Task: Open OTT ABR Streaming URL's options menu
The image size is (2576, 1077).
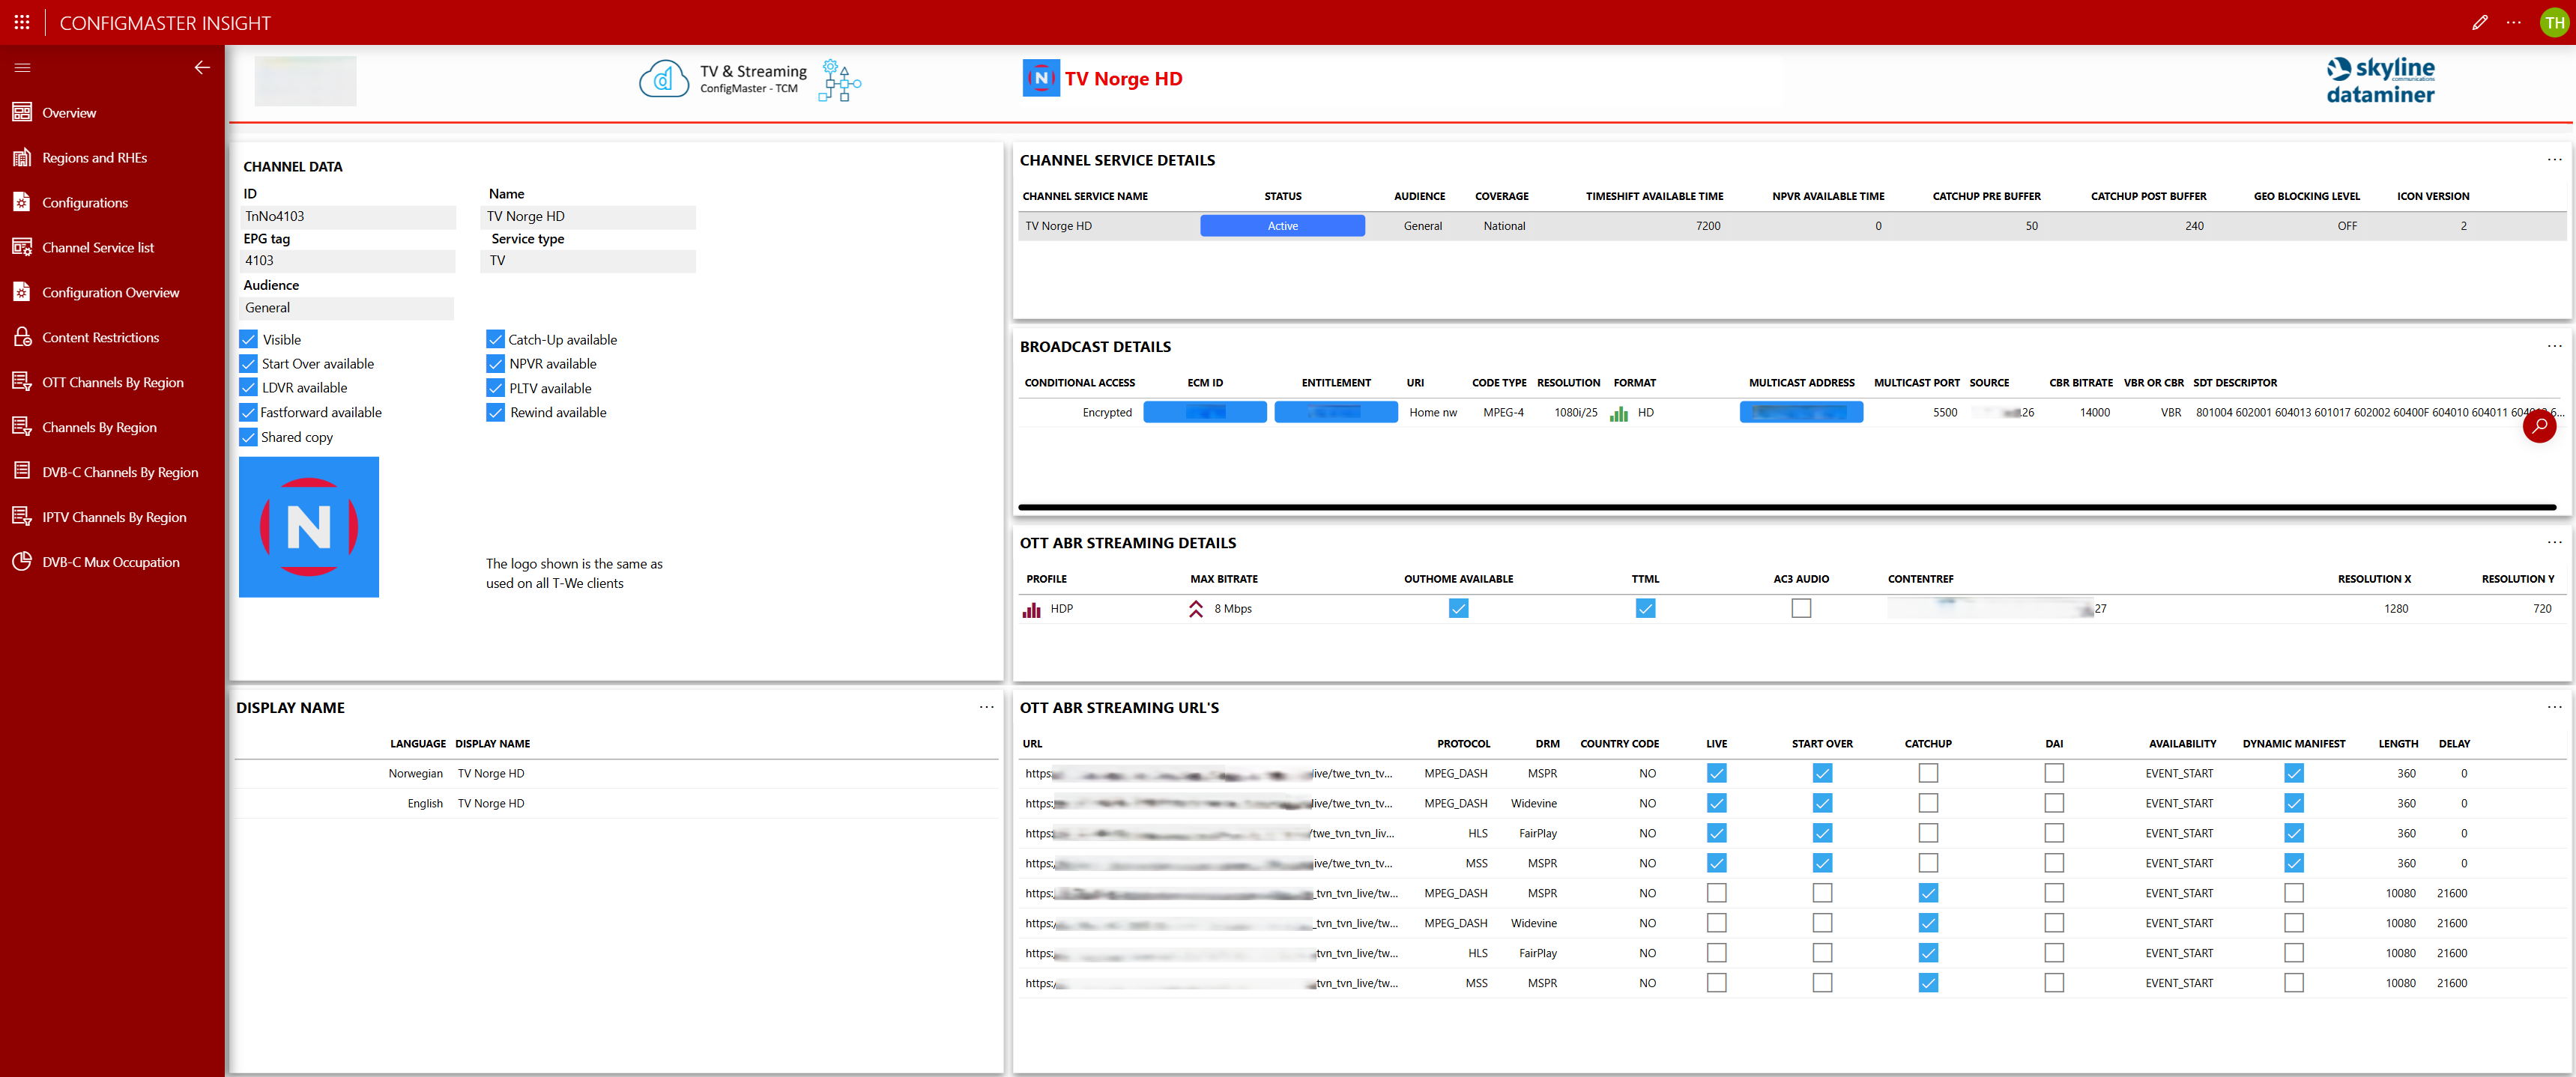Action: coord(2554,707)
